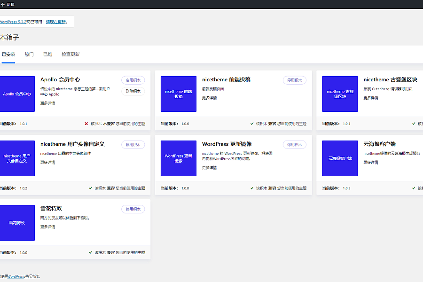Select the 检查更新 tab
The height and width of the screenshot is (282, 423).
pos(70,54)
